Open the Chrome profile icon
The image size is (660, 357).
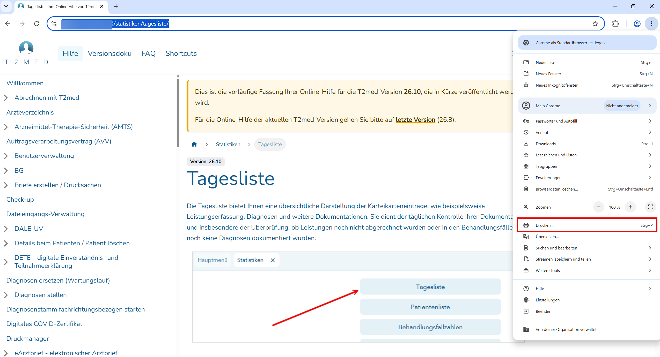[637, 24]
